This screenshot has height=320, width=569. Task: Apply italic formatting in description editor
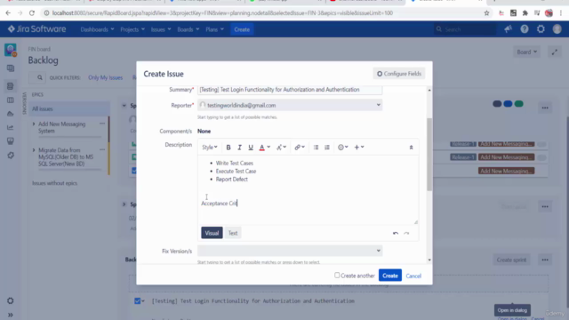[239, 148]
